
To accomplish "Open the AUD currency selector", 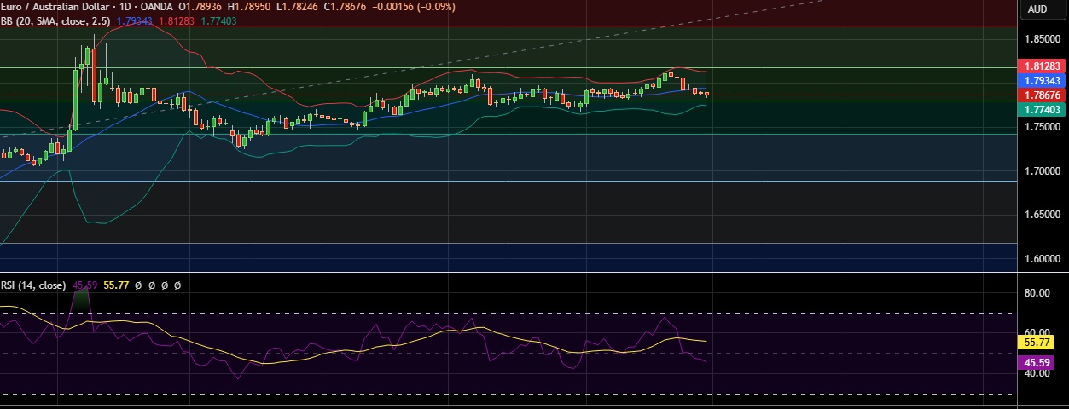I will pos(1037,9).
